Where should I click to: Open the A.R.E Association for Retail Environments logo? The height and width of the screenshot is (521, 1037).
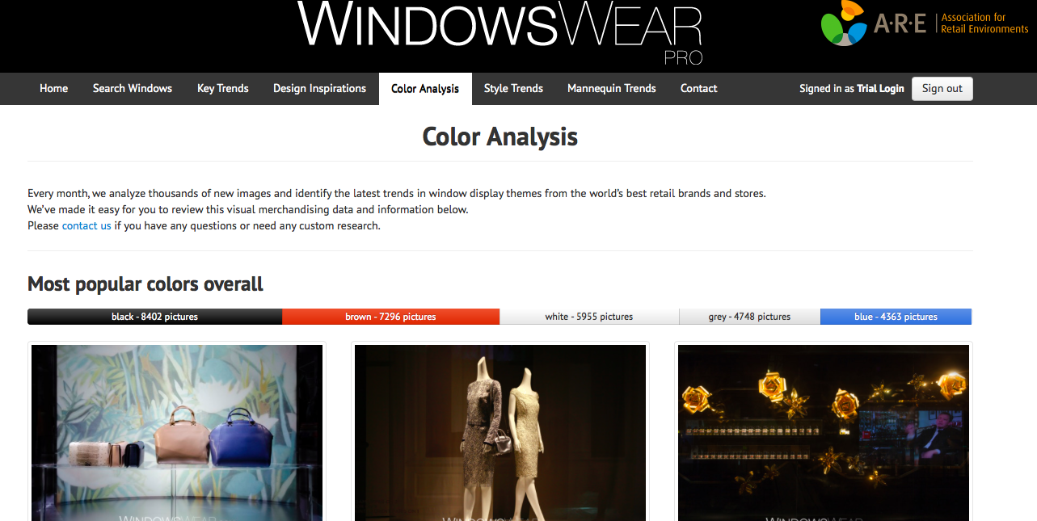[x=924, y=23]
